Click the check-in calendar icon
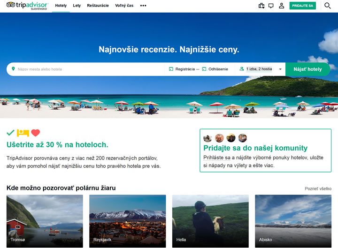338x248 pixels. [x=171, y=69]
